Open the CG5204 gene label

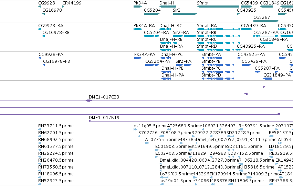[152, 10]
